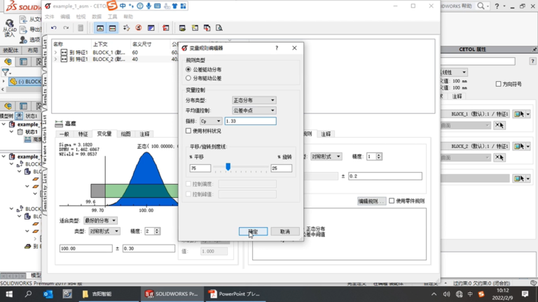Open the first CETOL menu bar item
The width and height of the screenshot is (538, 302).
click(x=50, y=17)
